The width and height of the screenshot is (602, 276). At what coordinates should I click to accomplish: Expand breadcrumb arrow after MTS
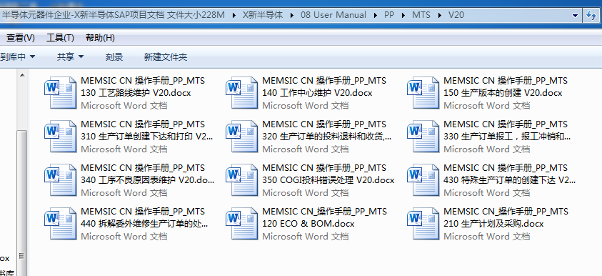(440, 16)
